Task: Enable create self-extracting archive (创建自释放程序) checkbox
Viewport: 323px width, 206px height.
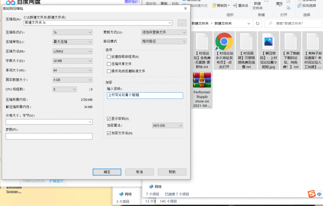Action: 109,57
